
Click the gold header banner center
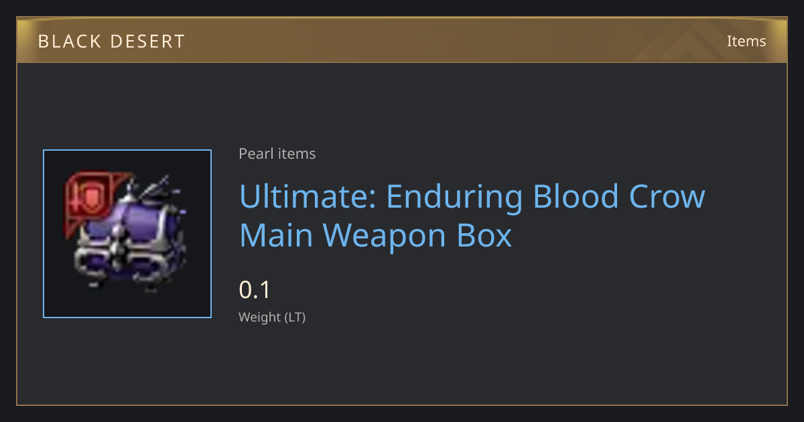(402, 41)
